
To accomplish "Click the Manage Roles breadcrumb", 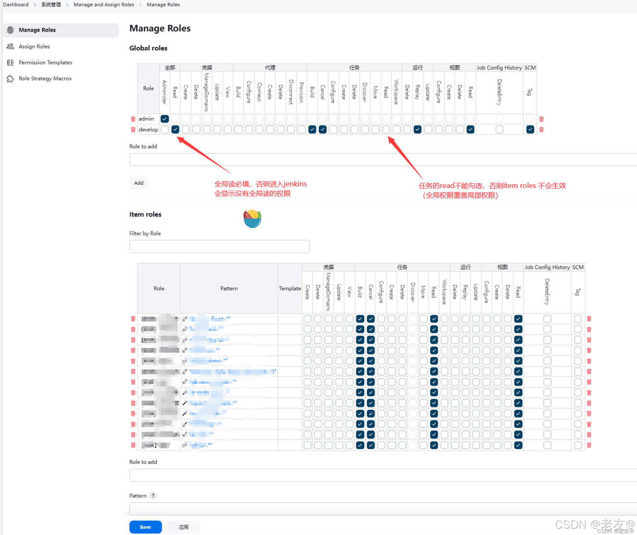I will (163, 5).
